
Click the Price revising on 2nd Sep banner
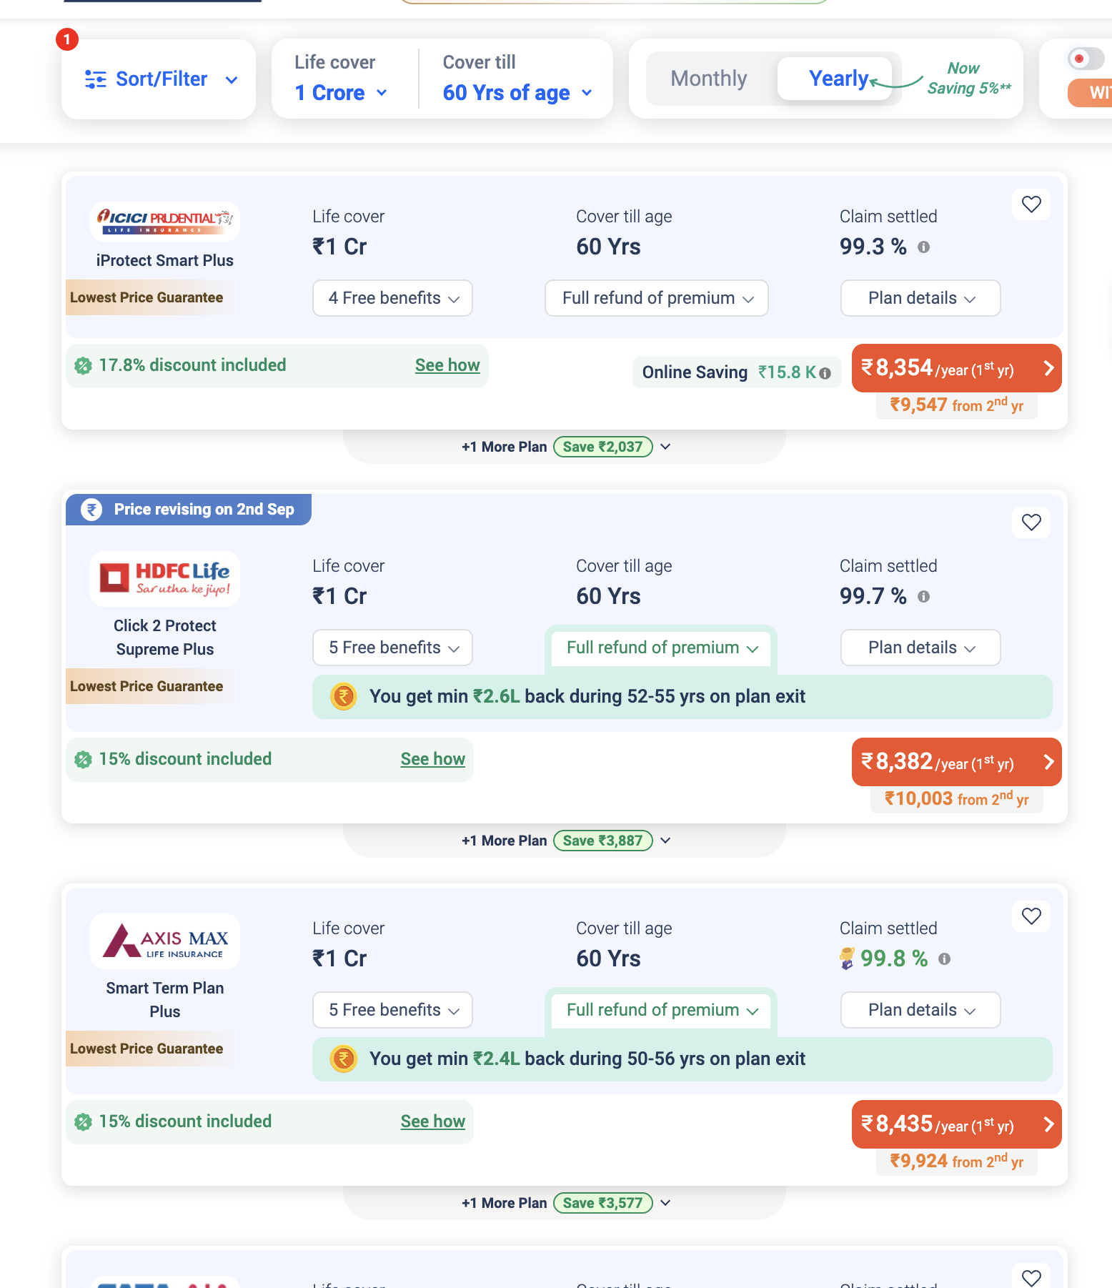point(189,510)
